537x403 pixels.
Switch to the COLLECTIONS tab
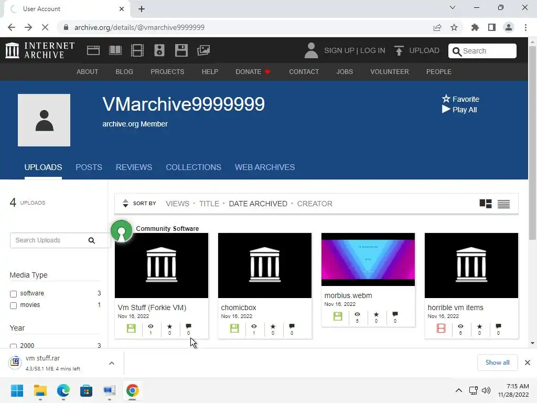(194, 167)
